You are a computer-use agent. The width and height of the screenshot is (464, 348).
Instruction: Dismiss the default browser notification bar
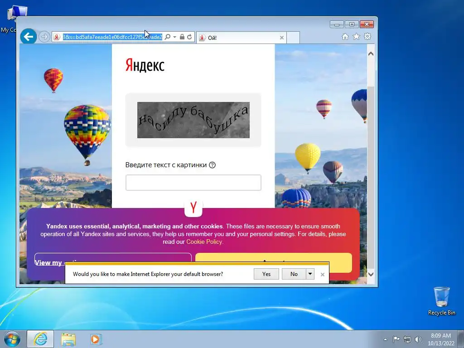[323, 275]
